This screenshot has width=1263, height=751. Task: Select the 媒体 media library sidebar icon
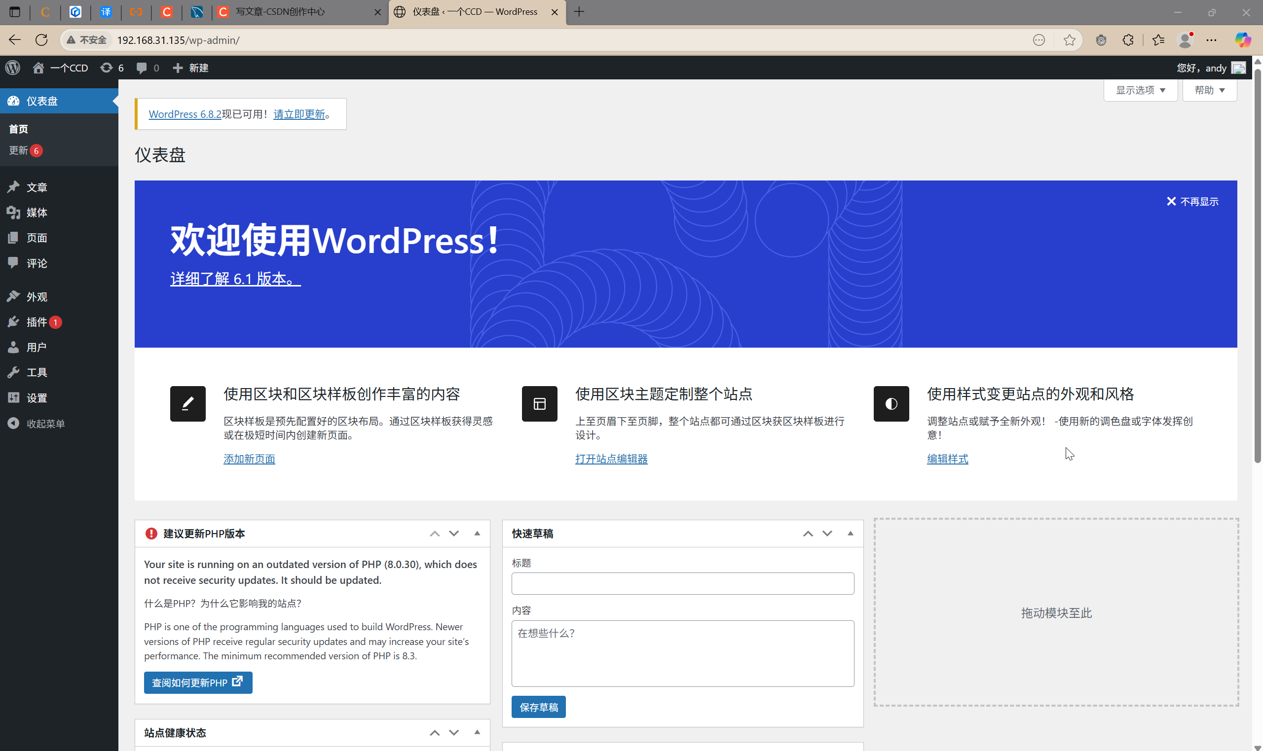click(14, 213)
